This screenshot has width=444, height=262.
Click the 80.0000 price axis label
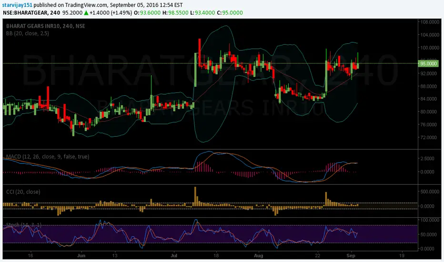428,111
